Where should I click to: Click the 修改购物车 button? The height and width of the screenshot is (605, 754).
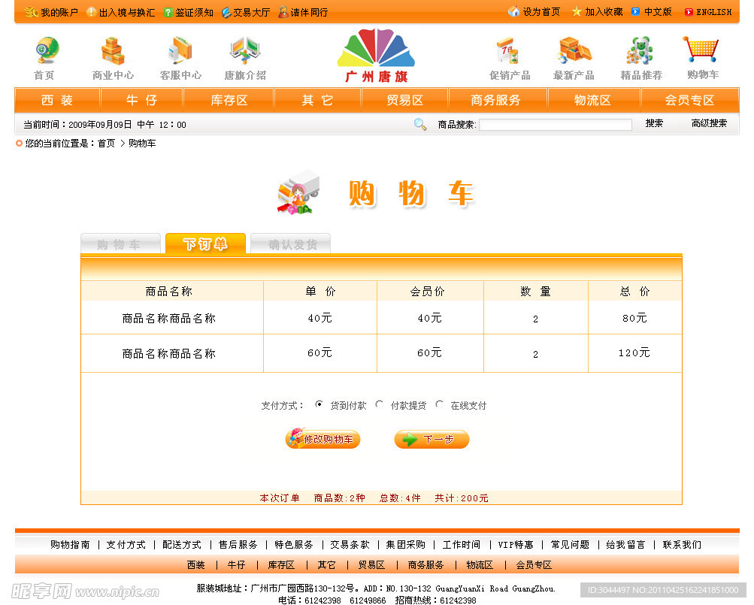322,440
